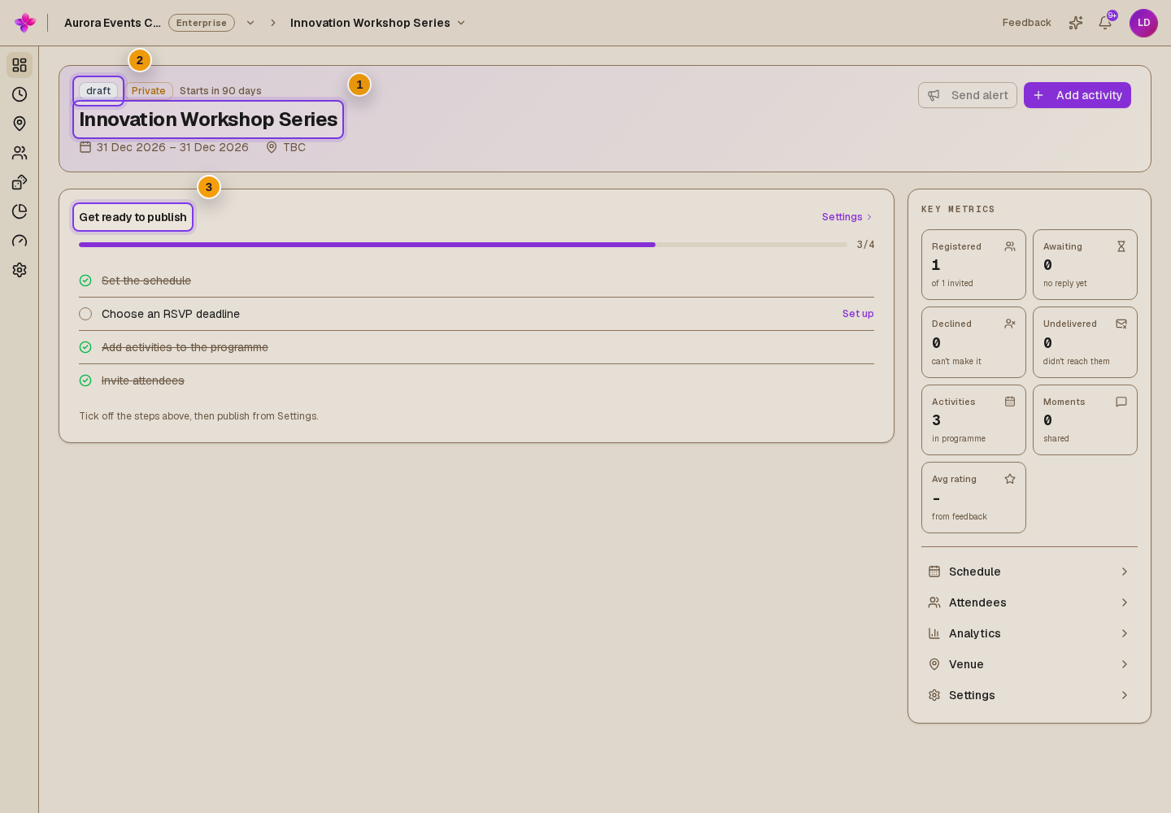Open Settings from the side panel list
Image resolution: width=1171 pixels, height=813 pixels.
[x=1030, y=695]
